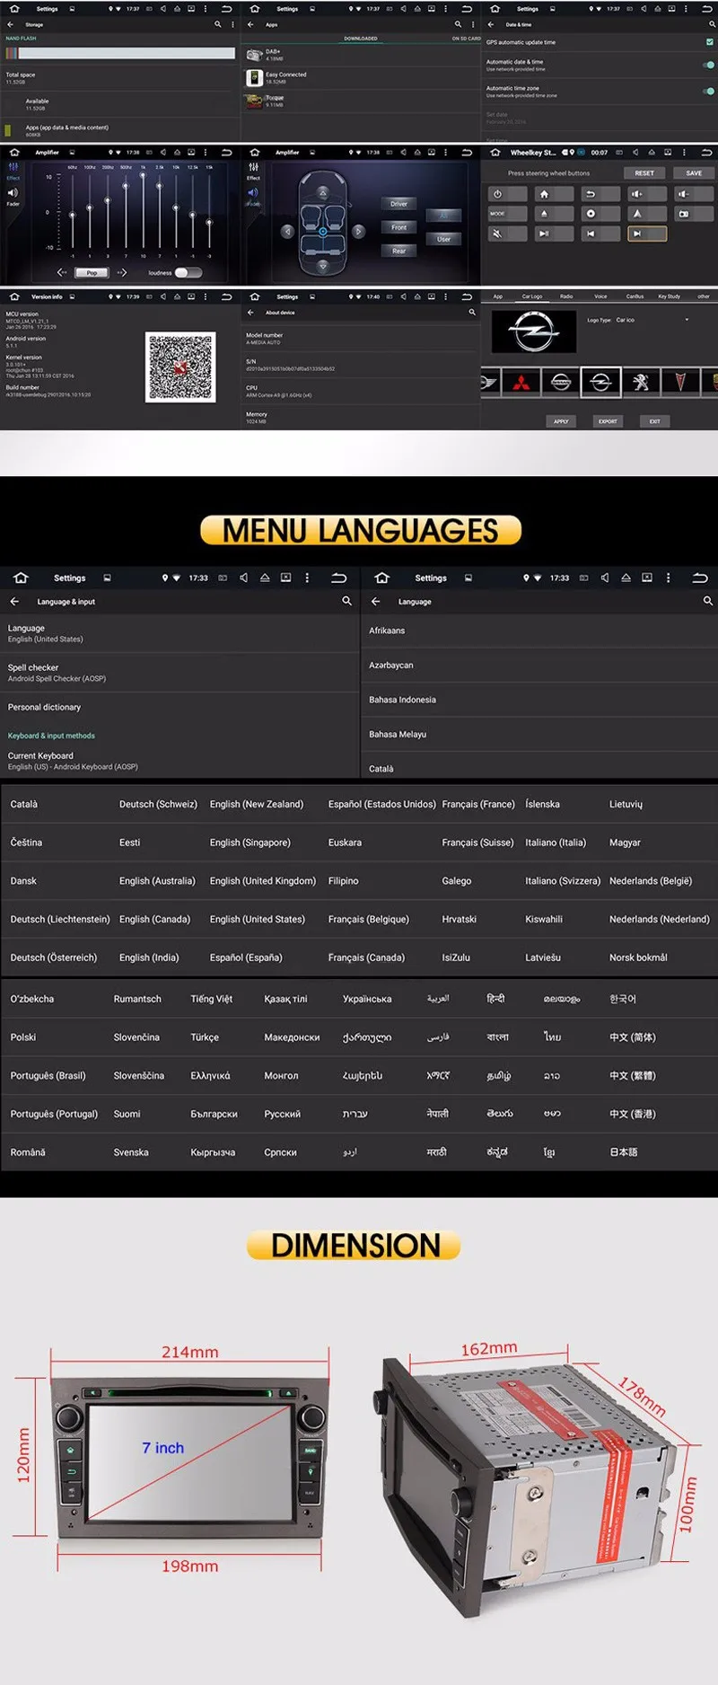Toggle Automatic date & time switch
The height and width of the screenshot is (1685, 718).
pyautogui.click(x=709, y=65)
